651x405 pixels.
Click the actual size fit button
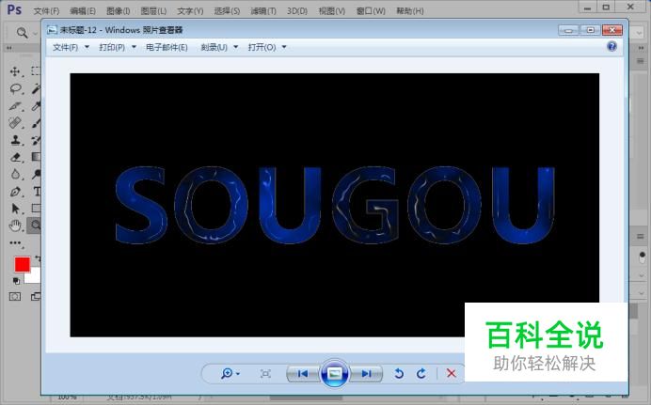coord(265,373)
